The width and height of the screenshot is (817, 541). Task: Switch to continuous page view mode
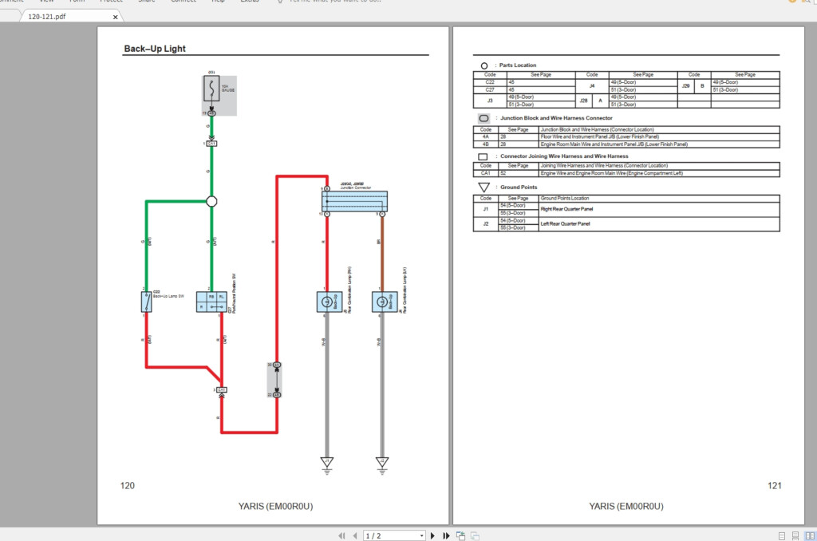[x=795, y=535]
